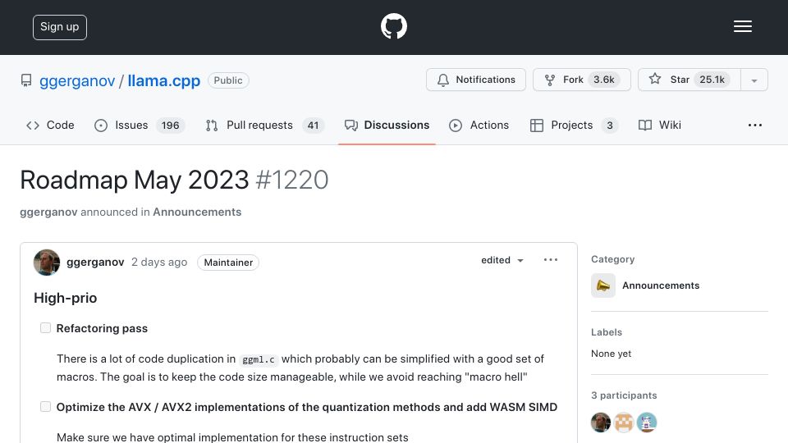Click the Issues count badge 196

click(x=171, y=125)
